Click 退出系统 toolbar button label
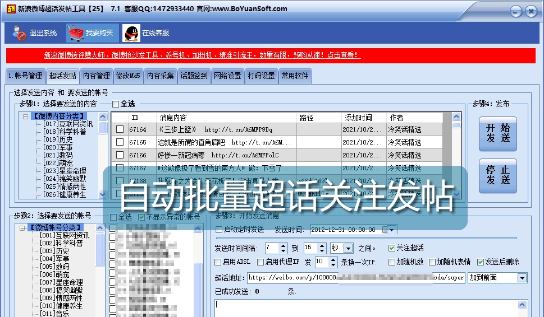544x317 pixels. coord(43,33)
